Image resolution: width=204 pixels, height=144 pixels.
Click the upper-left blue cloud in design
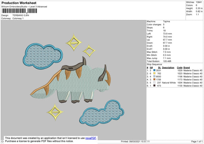(43, 56)
